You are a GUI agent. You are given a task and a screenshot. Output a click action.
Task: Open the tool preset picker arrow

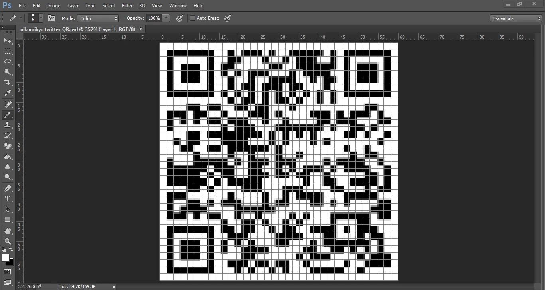coord(21,18)
